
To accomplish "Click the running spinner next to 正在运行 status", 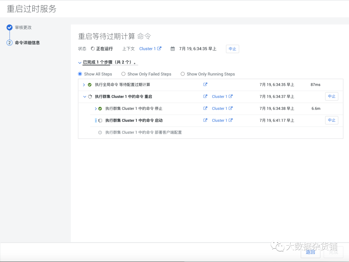I will pyautogui.click(x=93, y=49).
